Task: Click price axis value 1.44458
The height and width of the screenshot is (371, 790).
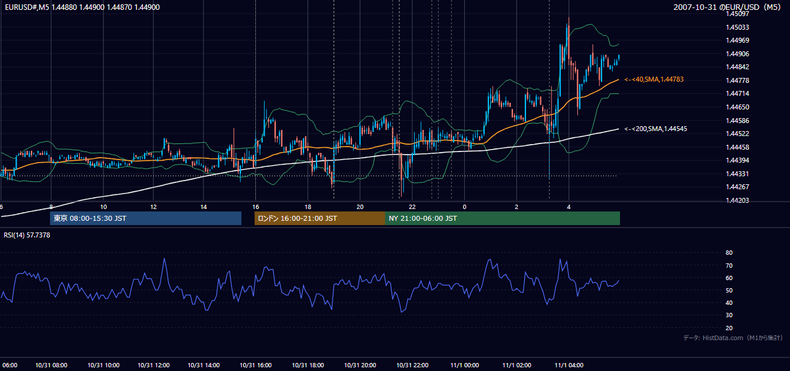Action: 737,147
